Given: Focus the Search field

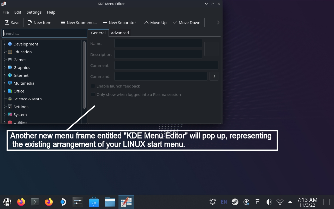Looking at the screenshot, I should [x=44, y=33].
